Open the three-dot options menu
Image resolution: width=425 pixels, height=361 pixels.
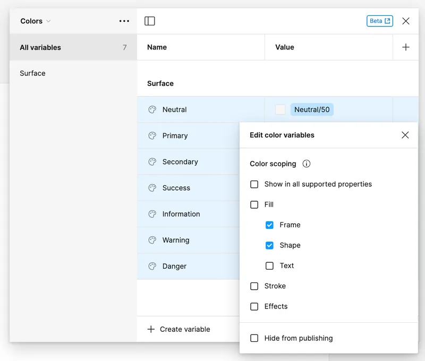coord(124,21)
